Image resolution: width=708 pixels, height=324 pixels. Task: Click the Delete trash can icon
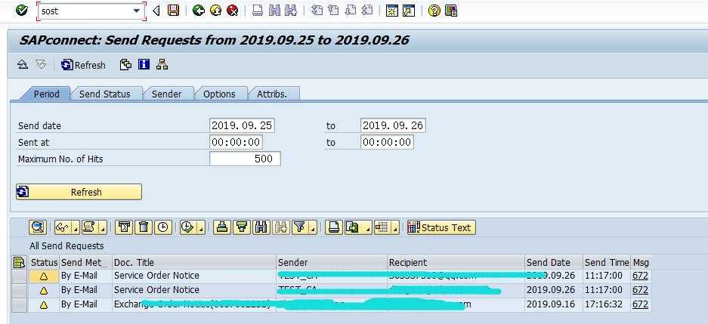click(144, 227)
